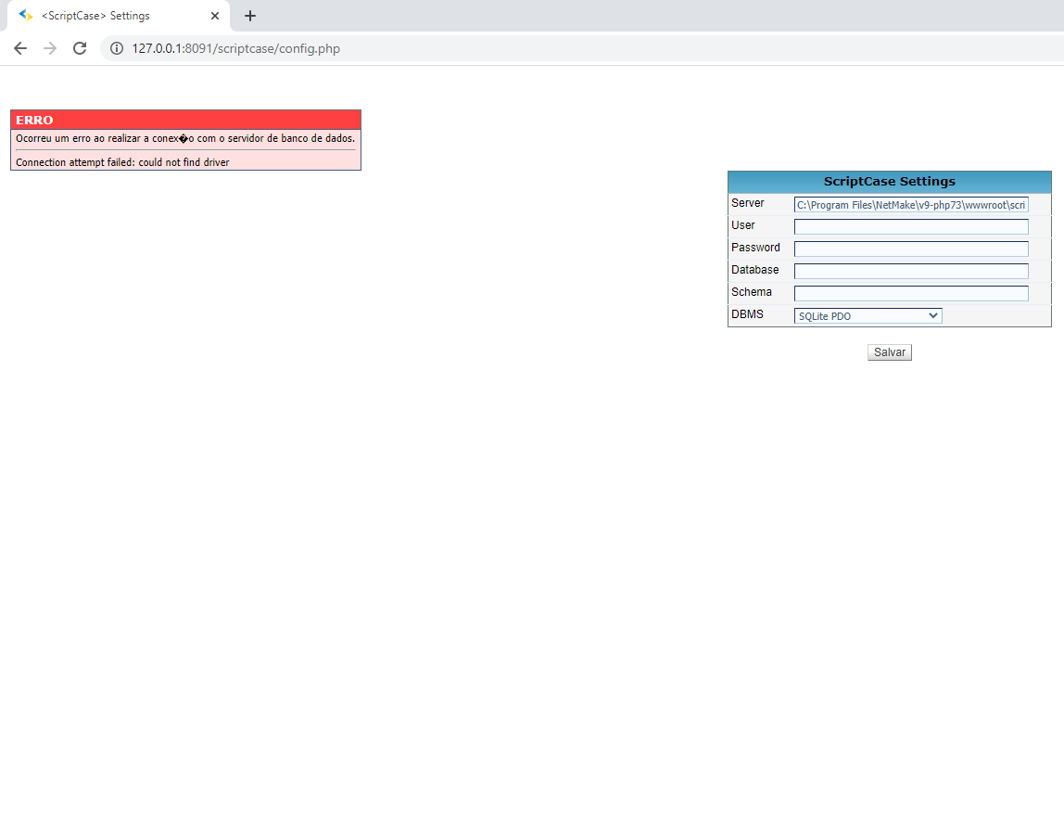Screen dimensions: 1064x830
Task: Focus the Schema input field
Action: click(x=911, y=293)
